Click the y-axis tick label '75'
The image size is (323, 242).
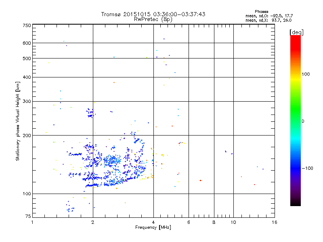[28, 216]
